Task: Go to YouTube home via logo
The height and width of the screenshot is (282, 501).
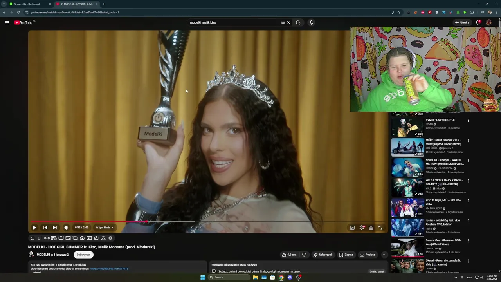Action: (23, 22)
